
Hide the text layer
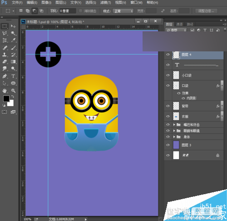coord(168,65)
